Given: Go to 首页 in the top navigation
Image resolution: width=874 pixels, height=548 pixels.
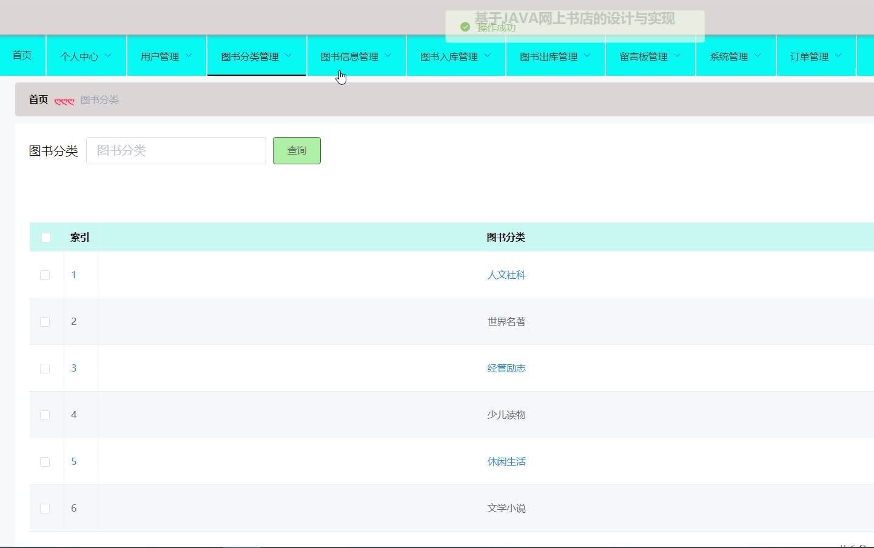Looking at the screenshot, I should click(22, 55).
